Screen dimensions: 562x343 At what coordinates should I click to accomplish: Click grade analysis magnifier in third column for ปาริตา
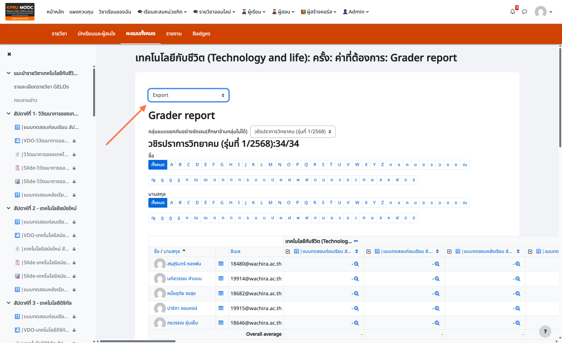tap(518, 308)
